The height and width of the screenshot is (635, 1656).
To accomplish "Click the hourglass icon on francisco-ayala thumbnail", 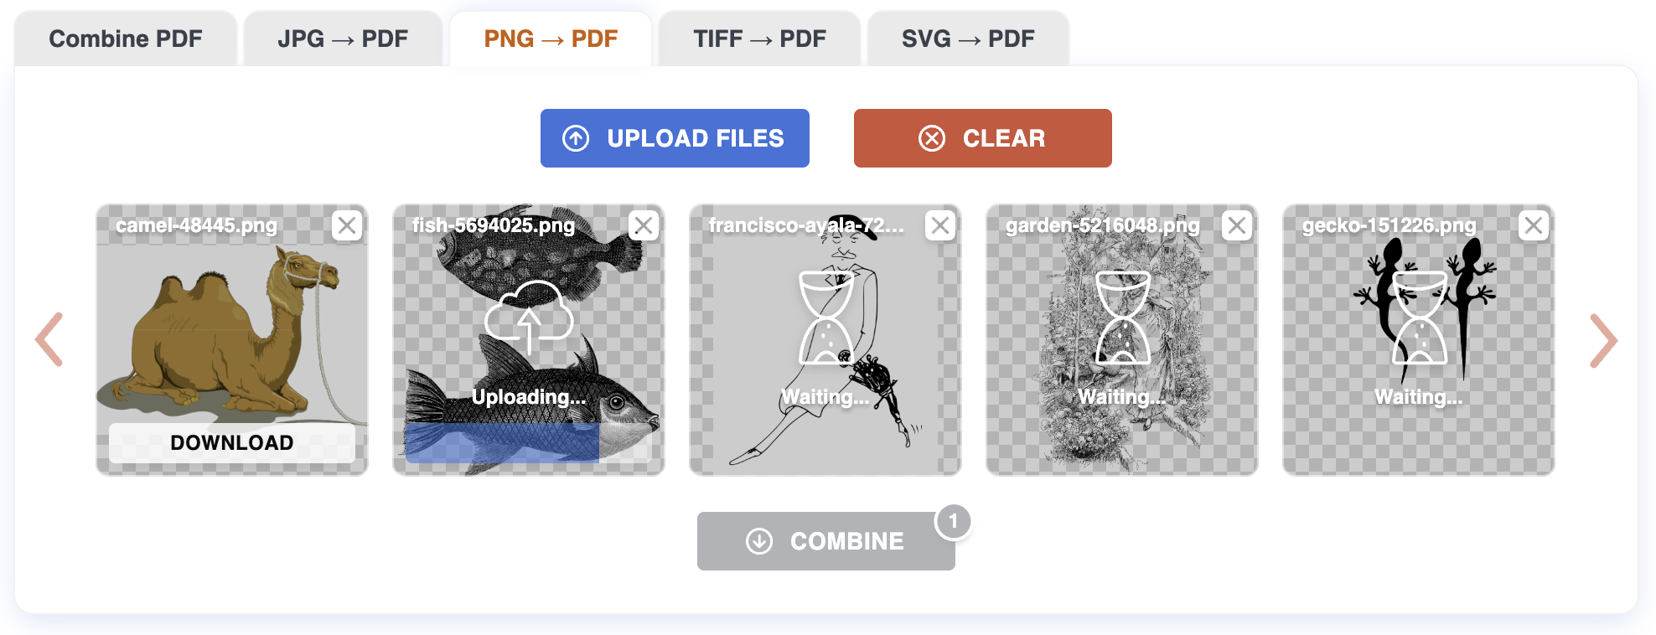I will tap(826, 317).
